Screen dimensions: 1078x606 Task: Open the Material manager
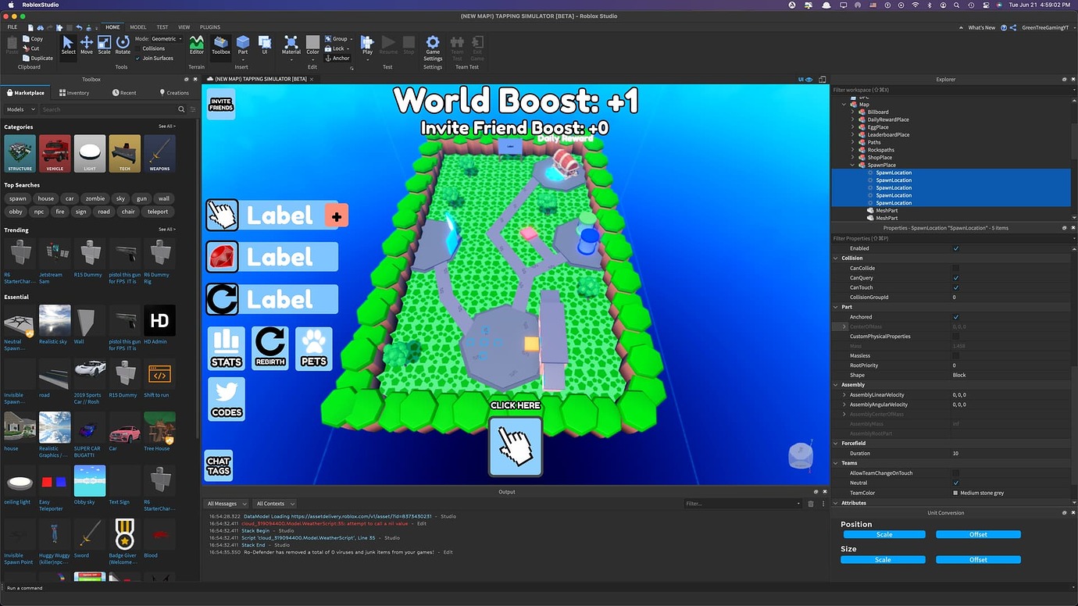click(x=291, y=45)
